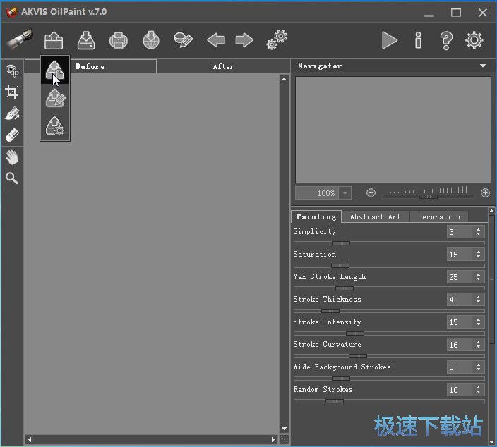
Task: Select the Zoom magnifier tool
Action: 12,178
